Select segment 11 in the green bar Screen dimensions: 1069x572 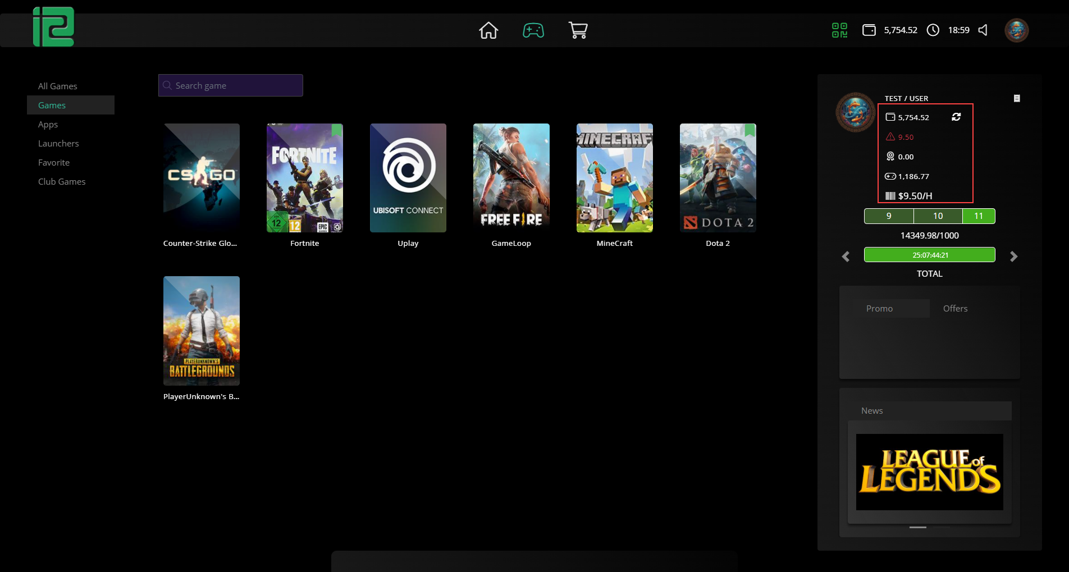tap(979, 216)
